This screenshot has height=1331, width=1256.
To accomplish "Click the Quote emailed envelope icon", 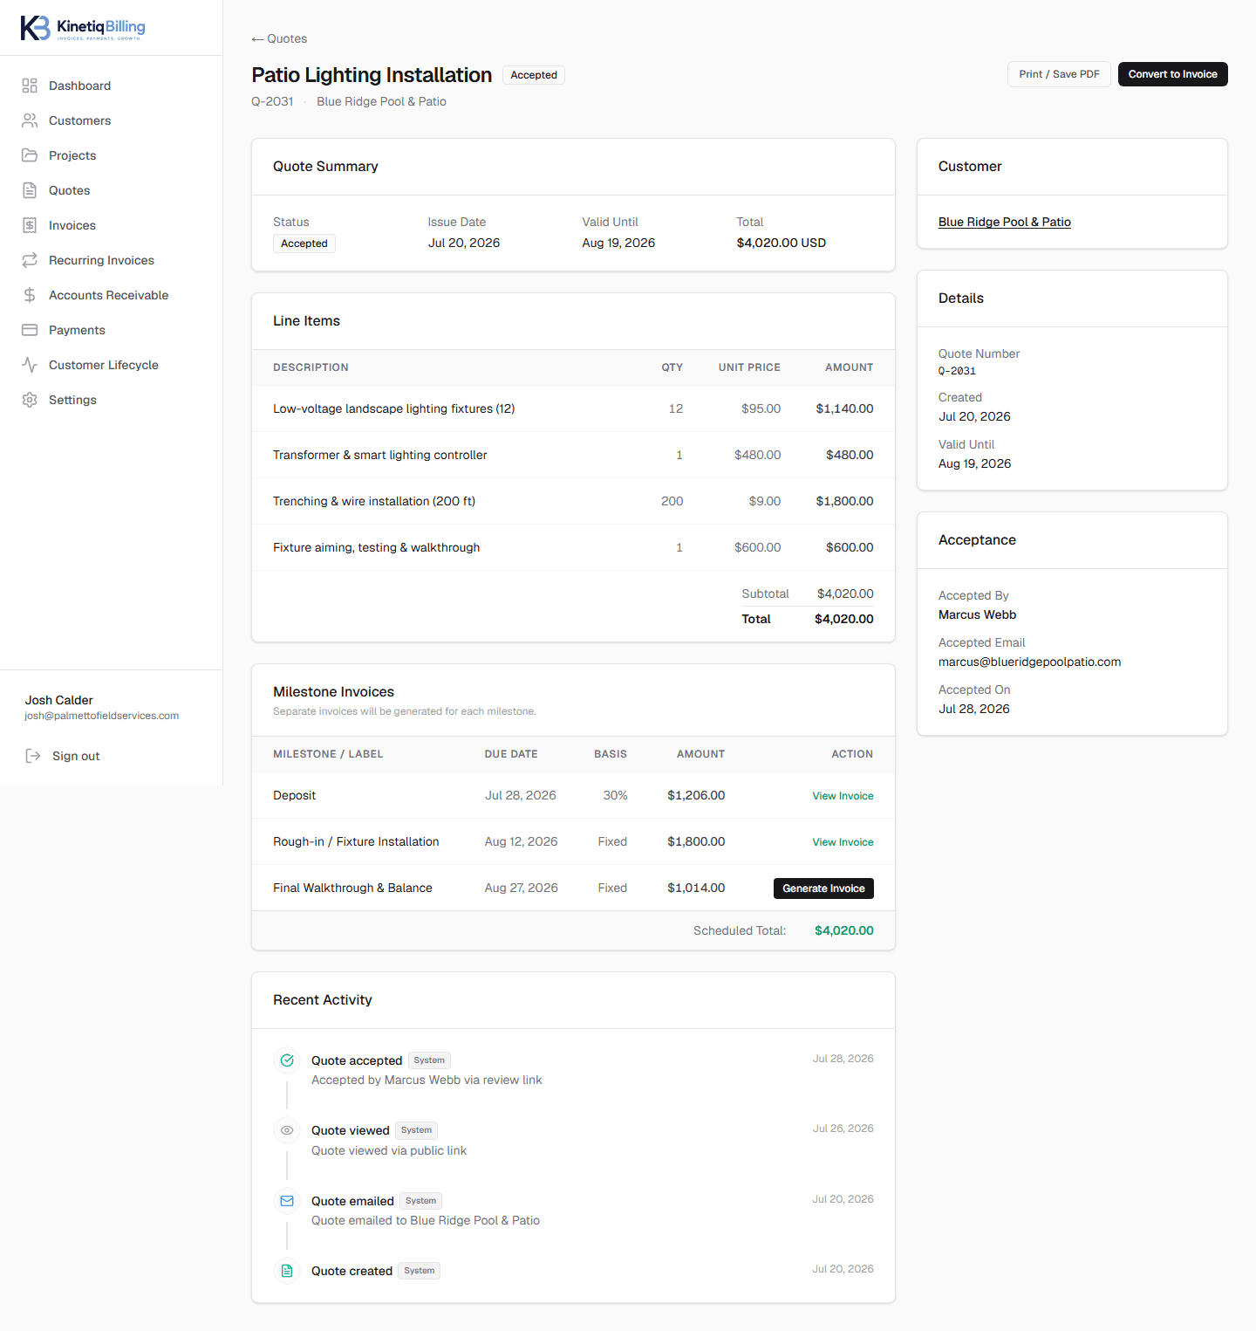I will [287, 1201].
